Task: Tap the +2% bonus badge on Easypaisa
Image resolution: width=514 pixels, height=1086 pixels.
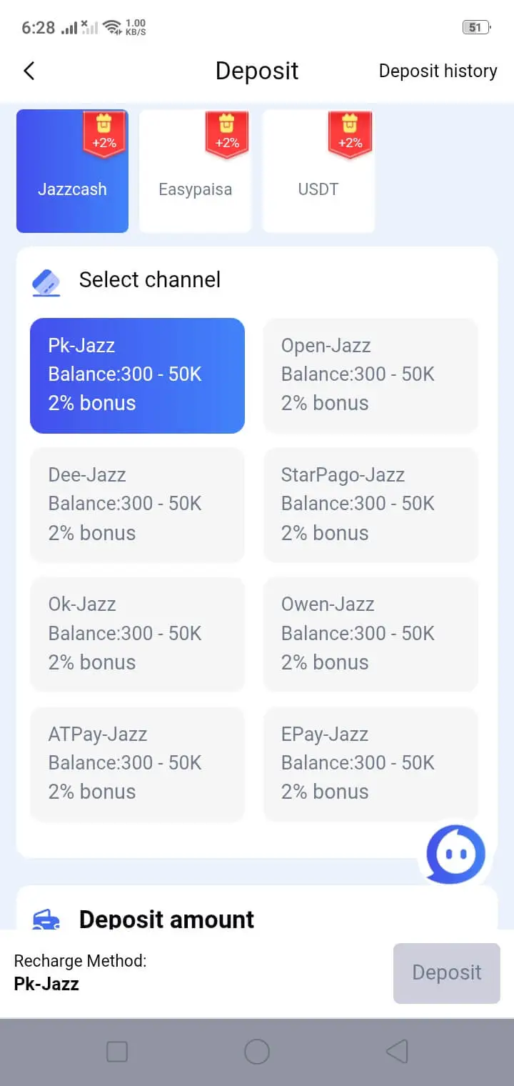Action: (x=227, y=134)
